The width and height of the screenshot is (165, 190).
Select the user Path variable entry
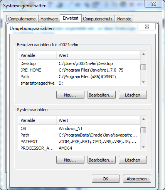[x=79, y=77]
